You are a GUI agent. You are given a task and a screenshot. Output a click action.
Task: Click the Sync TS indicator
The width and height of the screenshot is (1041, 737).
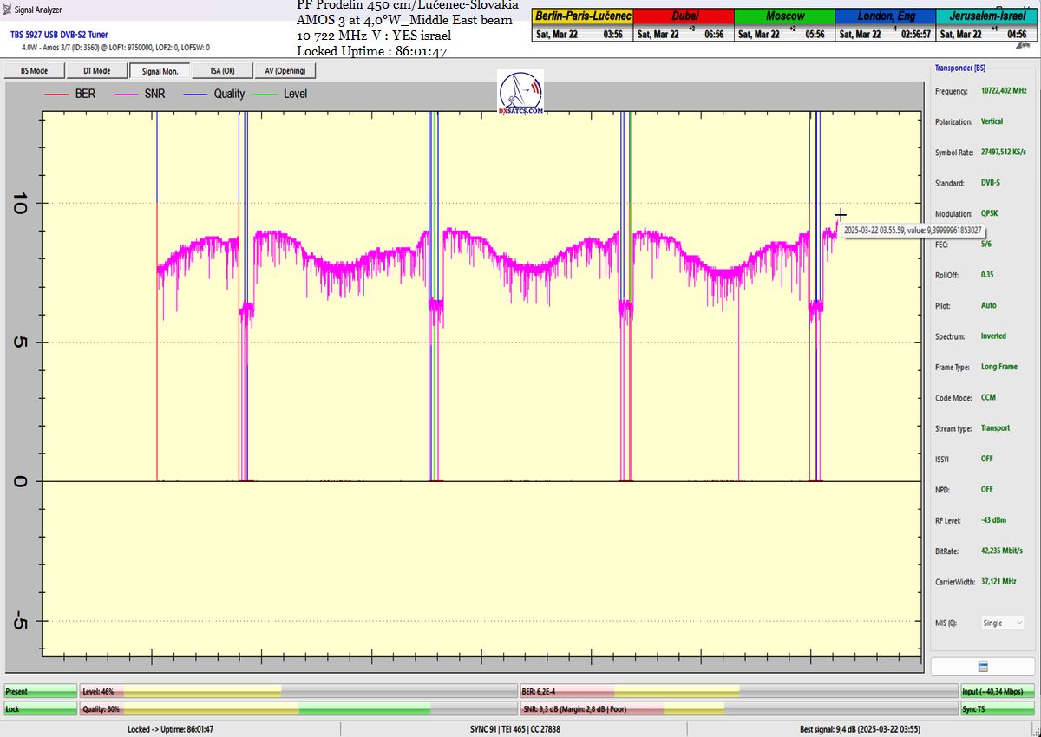pyautogui.click(x=998, y=709)
